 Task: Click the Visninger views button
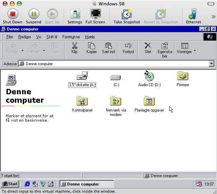tap(184, 48)
